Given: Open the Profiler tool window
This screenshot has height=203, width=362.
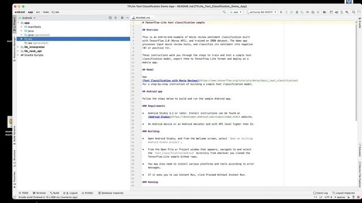Looking at the screenshot, I should click(x=87, y=193).
